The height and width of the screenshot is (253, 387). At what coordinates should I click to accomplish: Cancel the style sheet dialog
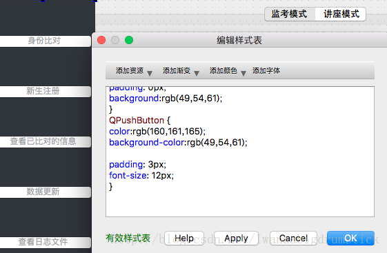point(293,239)
